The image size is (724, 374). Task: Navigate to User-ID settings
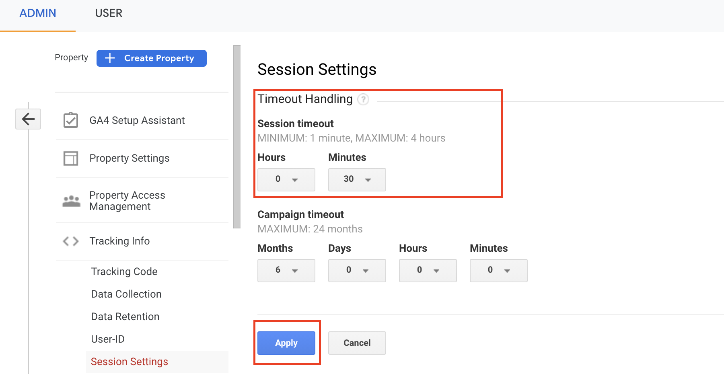[107, 339]
